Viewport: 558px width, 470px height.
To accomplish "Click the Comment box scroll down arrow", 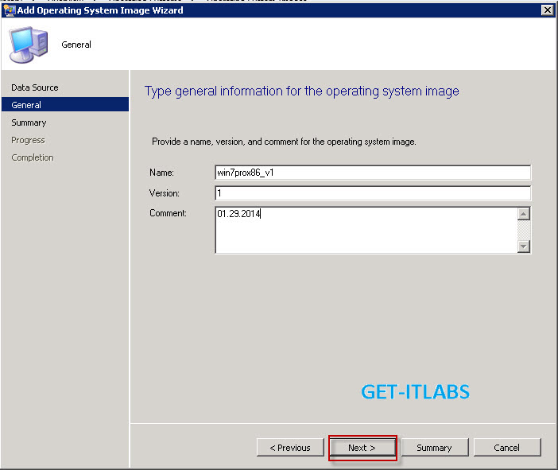I will [x=524, y=246].
